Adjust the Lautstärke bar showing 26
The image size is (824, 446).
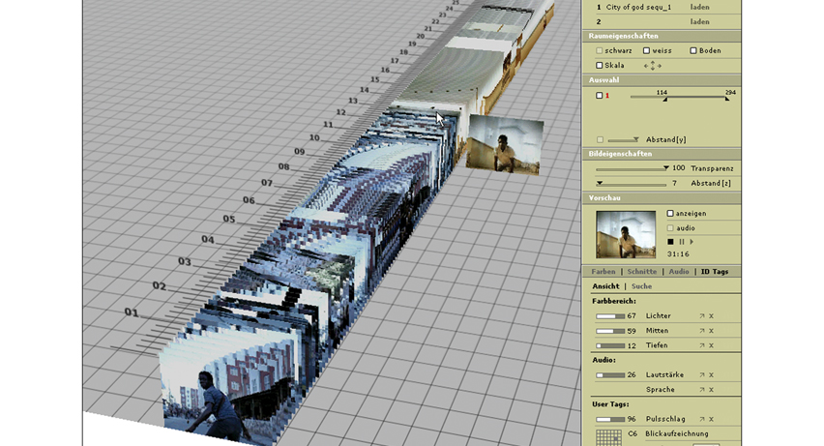(x=610, y=375)
